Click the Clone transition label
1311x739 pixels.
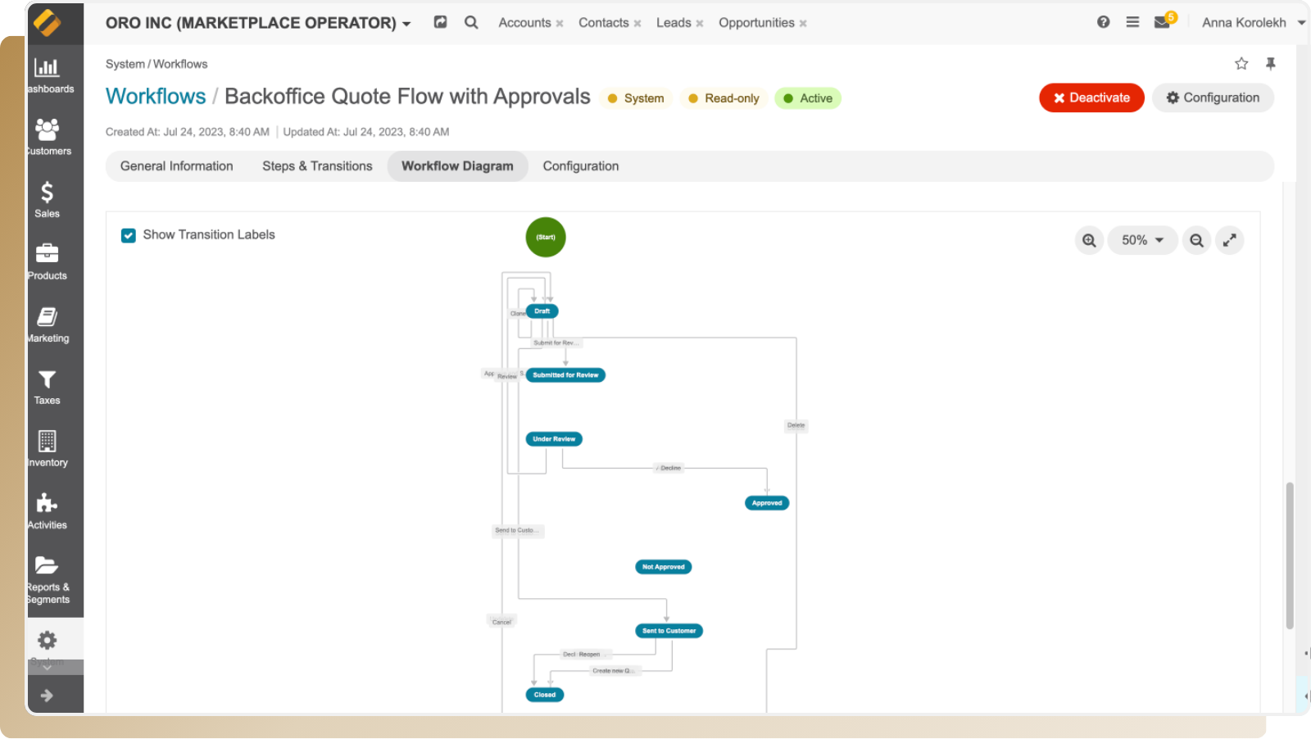[x=518, y=314]
